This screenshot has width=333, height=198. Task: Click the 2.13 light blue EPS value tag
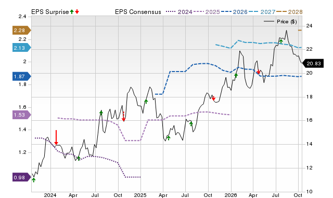pos(22,48)
